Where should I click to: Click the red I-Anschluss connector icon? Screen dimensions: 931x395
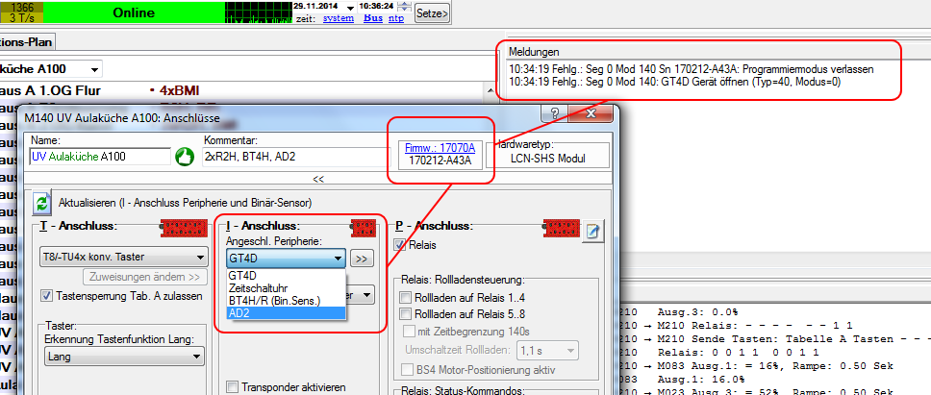[x=364, y=227]
